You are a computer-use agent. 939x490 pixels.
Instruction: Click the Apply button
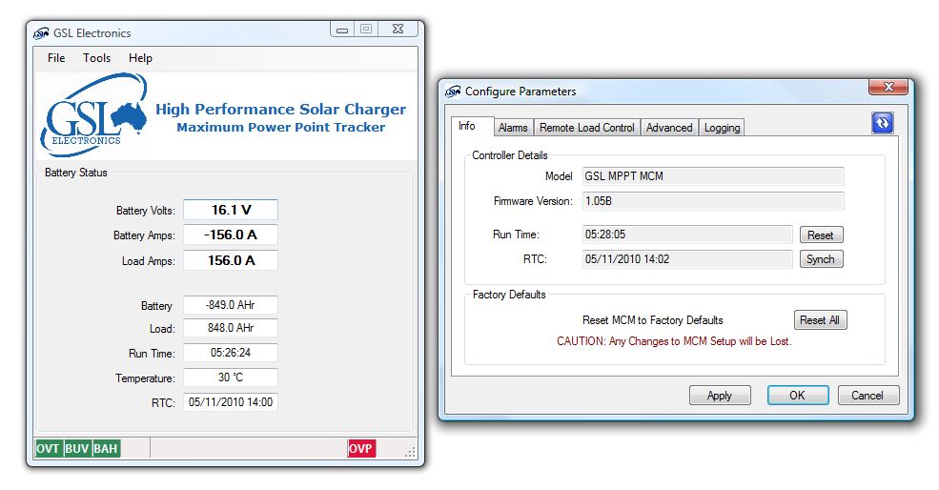pos(720,396)
